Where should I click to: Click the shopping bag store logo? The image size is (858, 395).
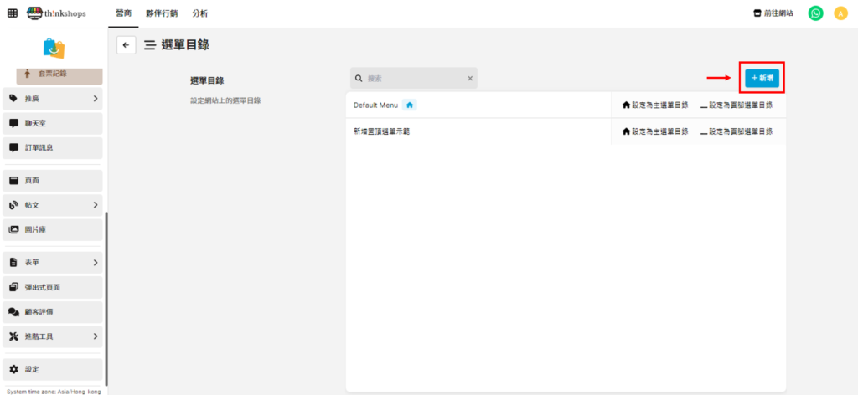(54, 48)
